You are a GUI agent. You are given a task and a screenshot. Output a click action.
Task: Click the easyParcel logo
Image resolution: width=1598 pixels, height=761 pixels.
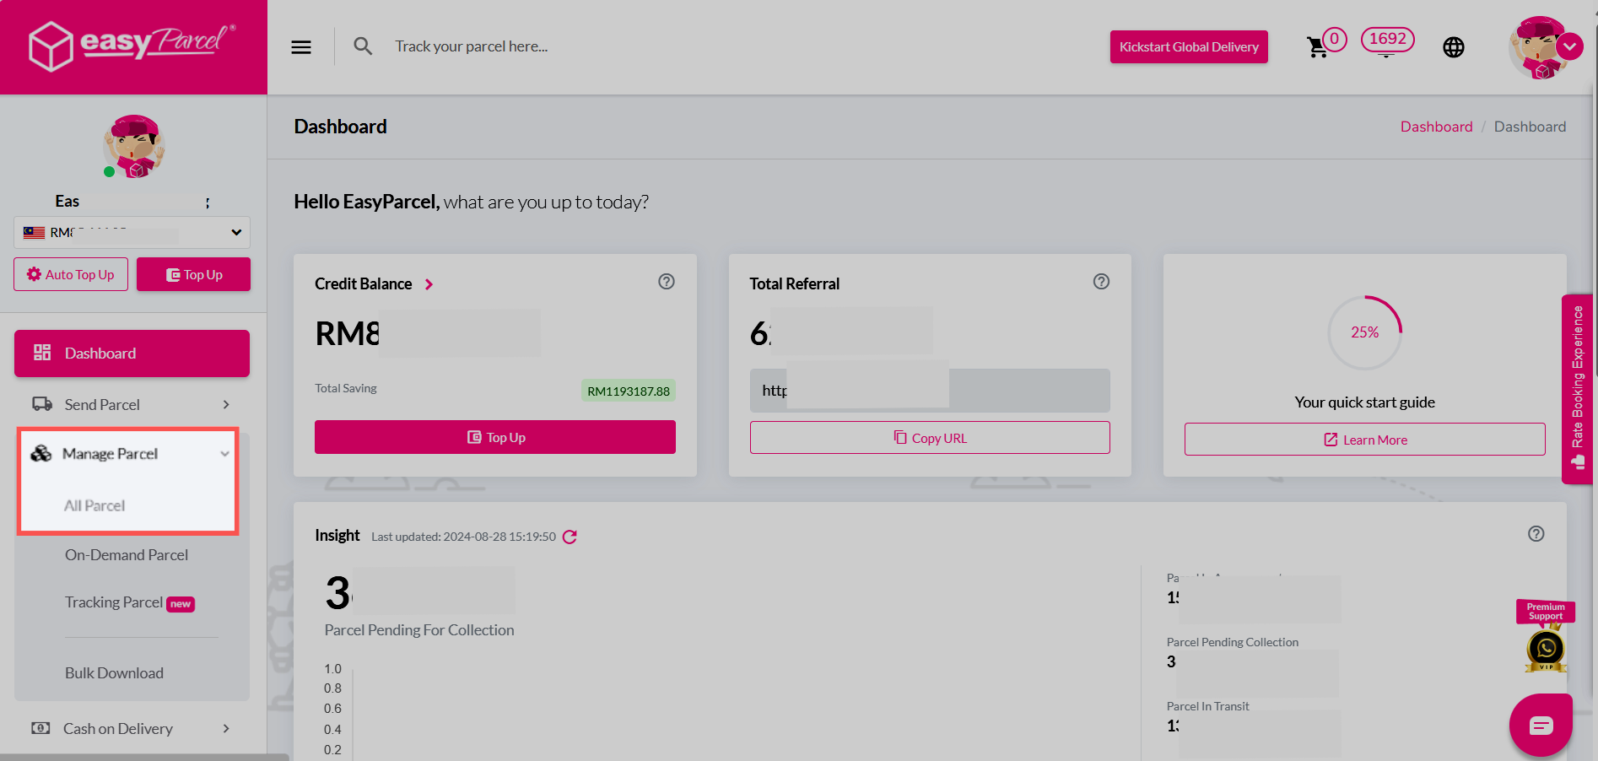(x=132, y=46)
